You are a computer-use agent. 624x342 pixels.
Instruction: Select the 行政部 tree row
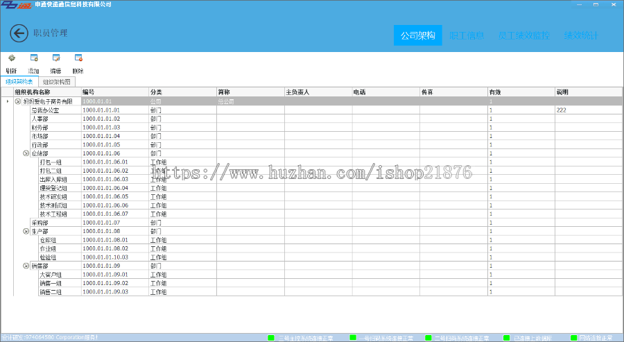(x=40, y=145)
